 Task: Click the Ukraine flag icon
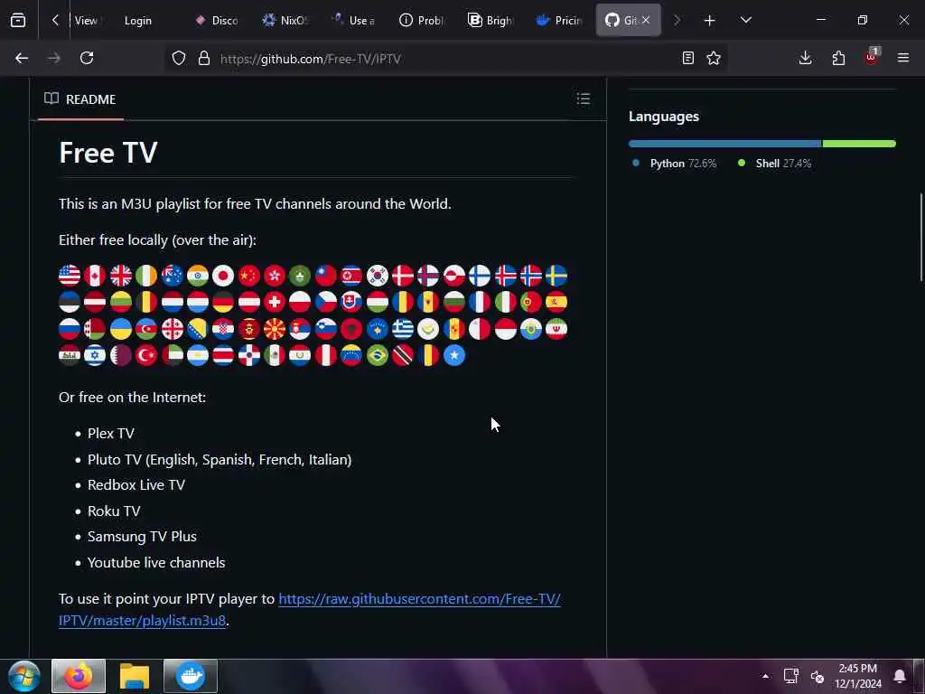tap(121, 329)
